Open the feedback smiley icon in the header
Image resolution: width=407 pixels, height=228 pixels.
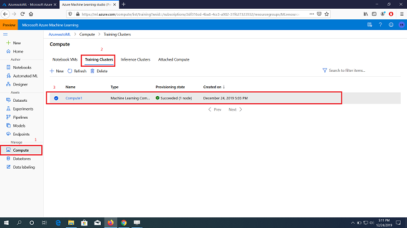pyautogui.click(x=391, y=25)
